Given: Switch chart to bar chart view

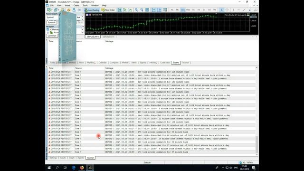Looking at the screenshot, I should [120, 10].
